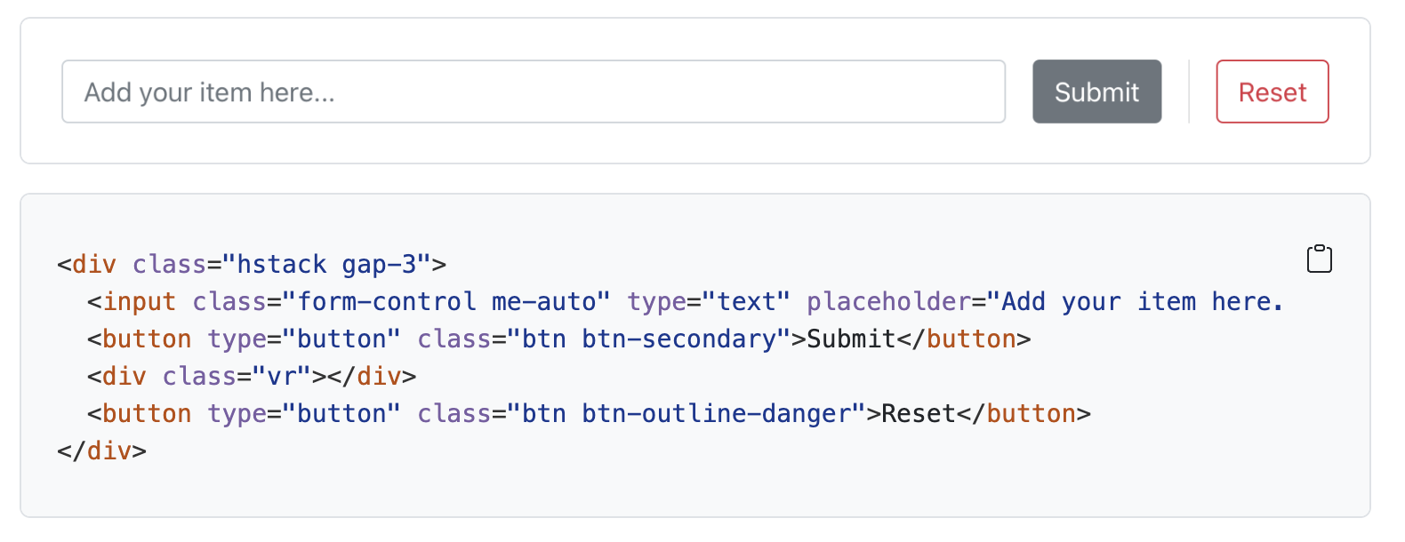Click the btn-outline-danger class text
This screenshot has width=1405, height=542.
point(715,413)
